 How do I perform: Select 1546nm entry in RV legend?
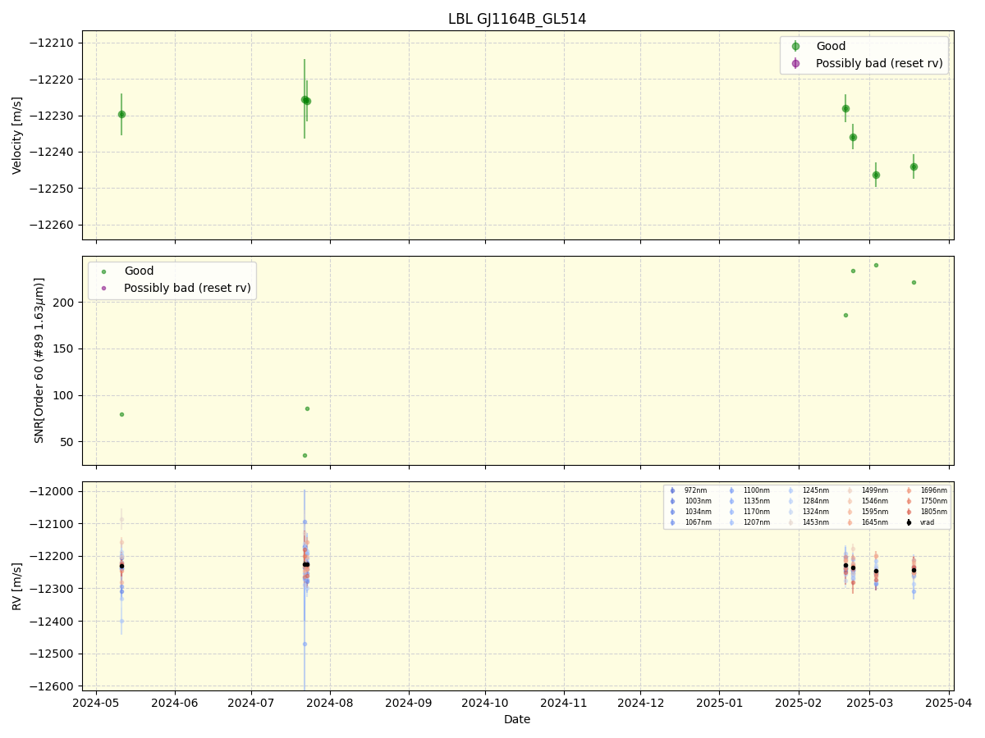tap(875, 501)
